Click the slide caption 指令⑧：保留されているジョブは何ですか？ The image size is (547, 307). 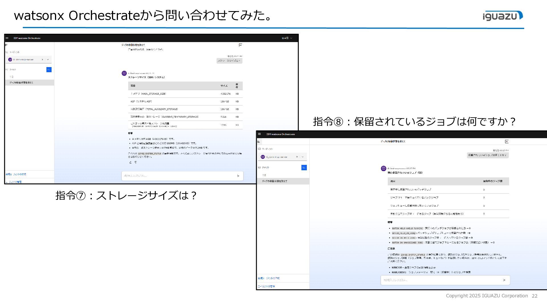click(415, 122)
